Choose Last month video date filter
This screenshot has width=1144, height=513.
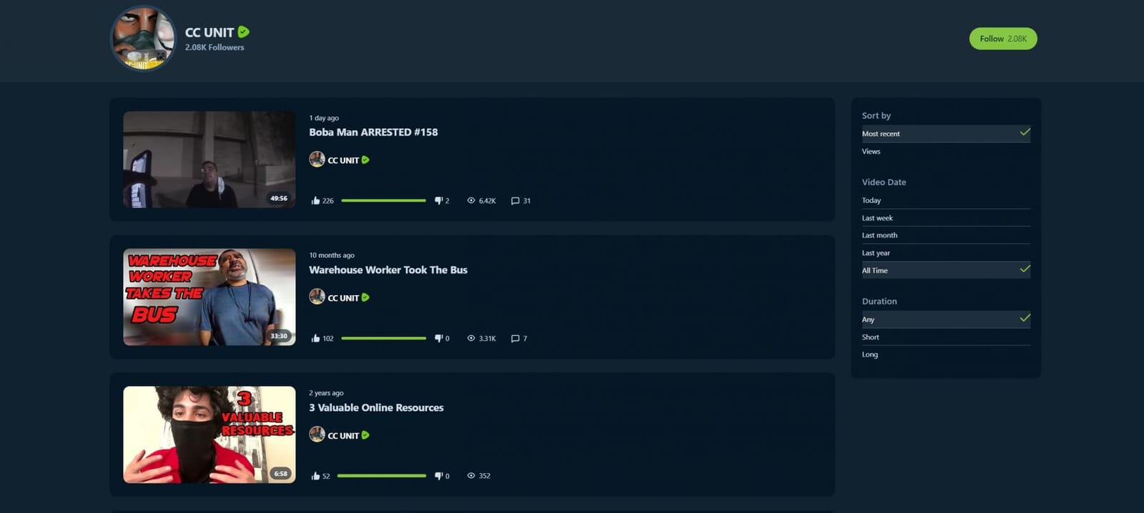(879, 235)
